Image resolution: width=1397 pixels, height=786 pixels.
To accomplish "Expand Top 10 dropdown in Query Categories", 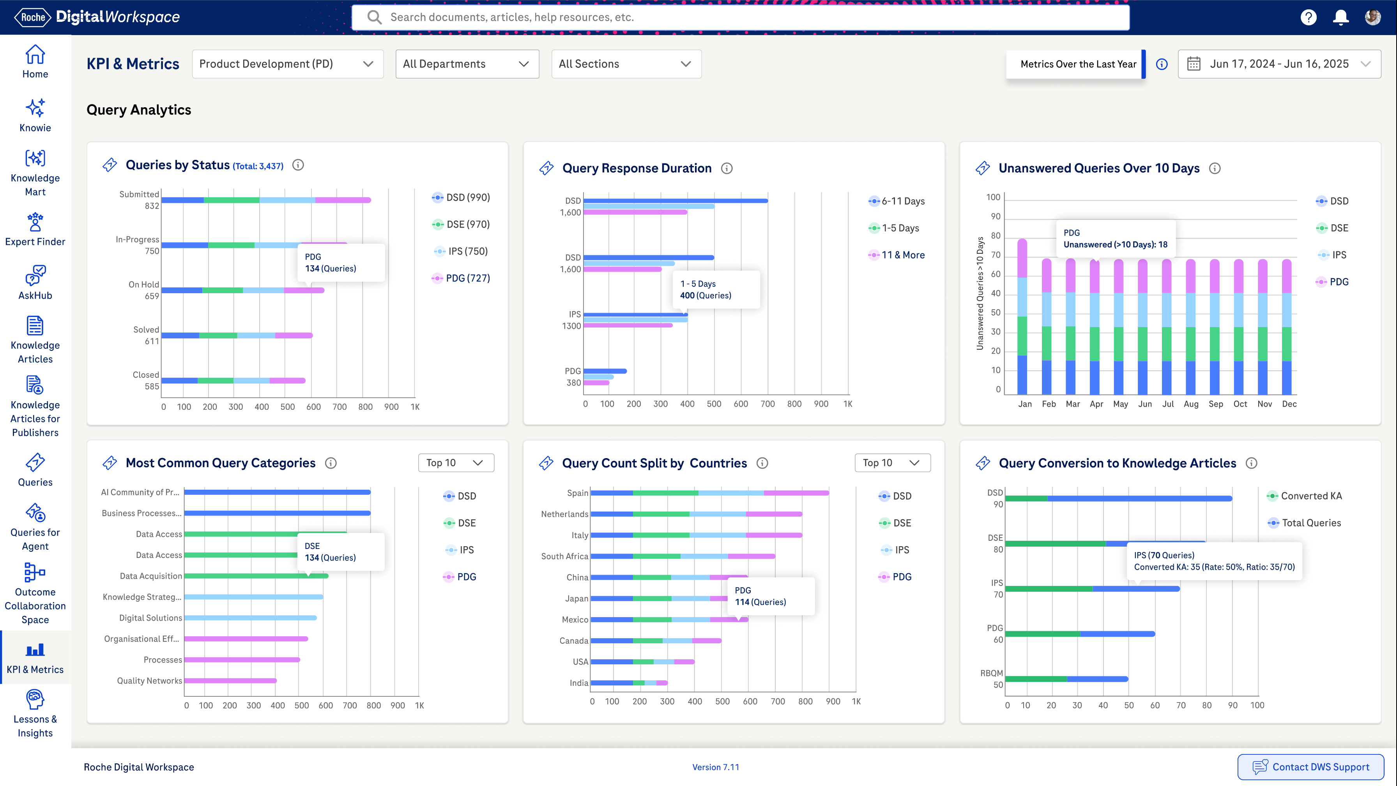I will pos(456,463).
